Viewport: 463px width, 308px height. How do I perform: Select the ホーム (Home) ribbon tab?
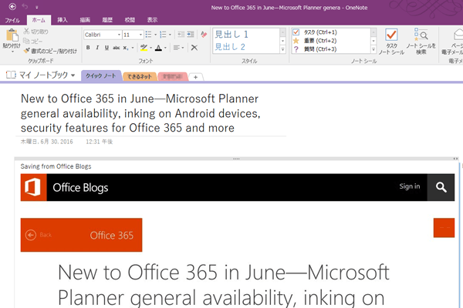(x=39, y=20)
